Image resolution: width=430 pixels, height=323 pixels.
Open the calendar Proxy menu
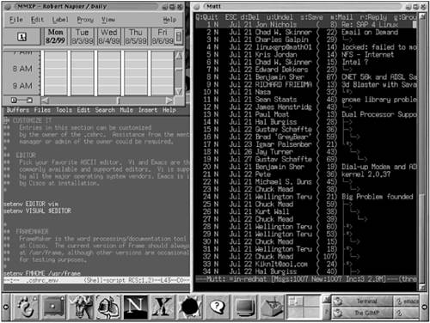85,20
